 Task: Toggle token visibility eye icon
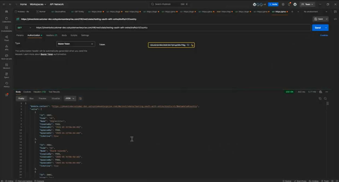(x=188, y=45)
